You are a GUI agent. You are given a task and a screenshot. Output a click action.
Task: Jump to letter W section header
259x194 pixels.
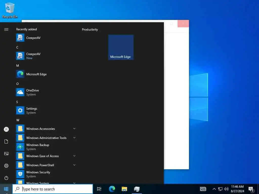(x=18, y=120)
